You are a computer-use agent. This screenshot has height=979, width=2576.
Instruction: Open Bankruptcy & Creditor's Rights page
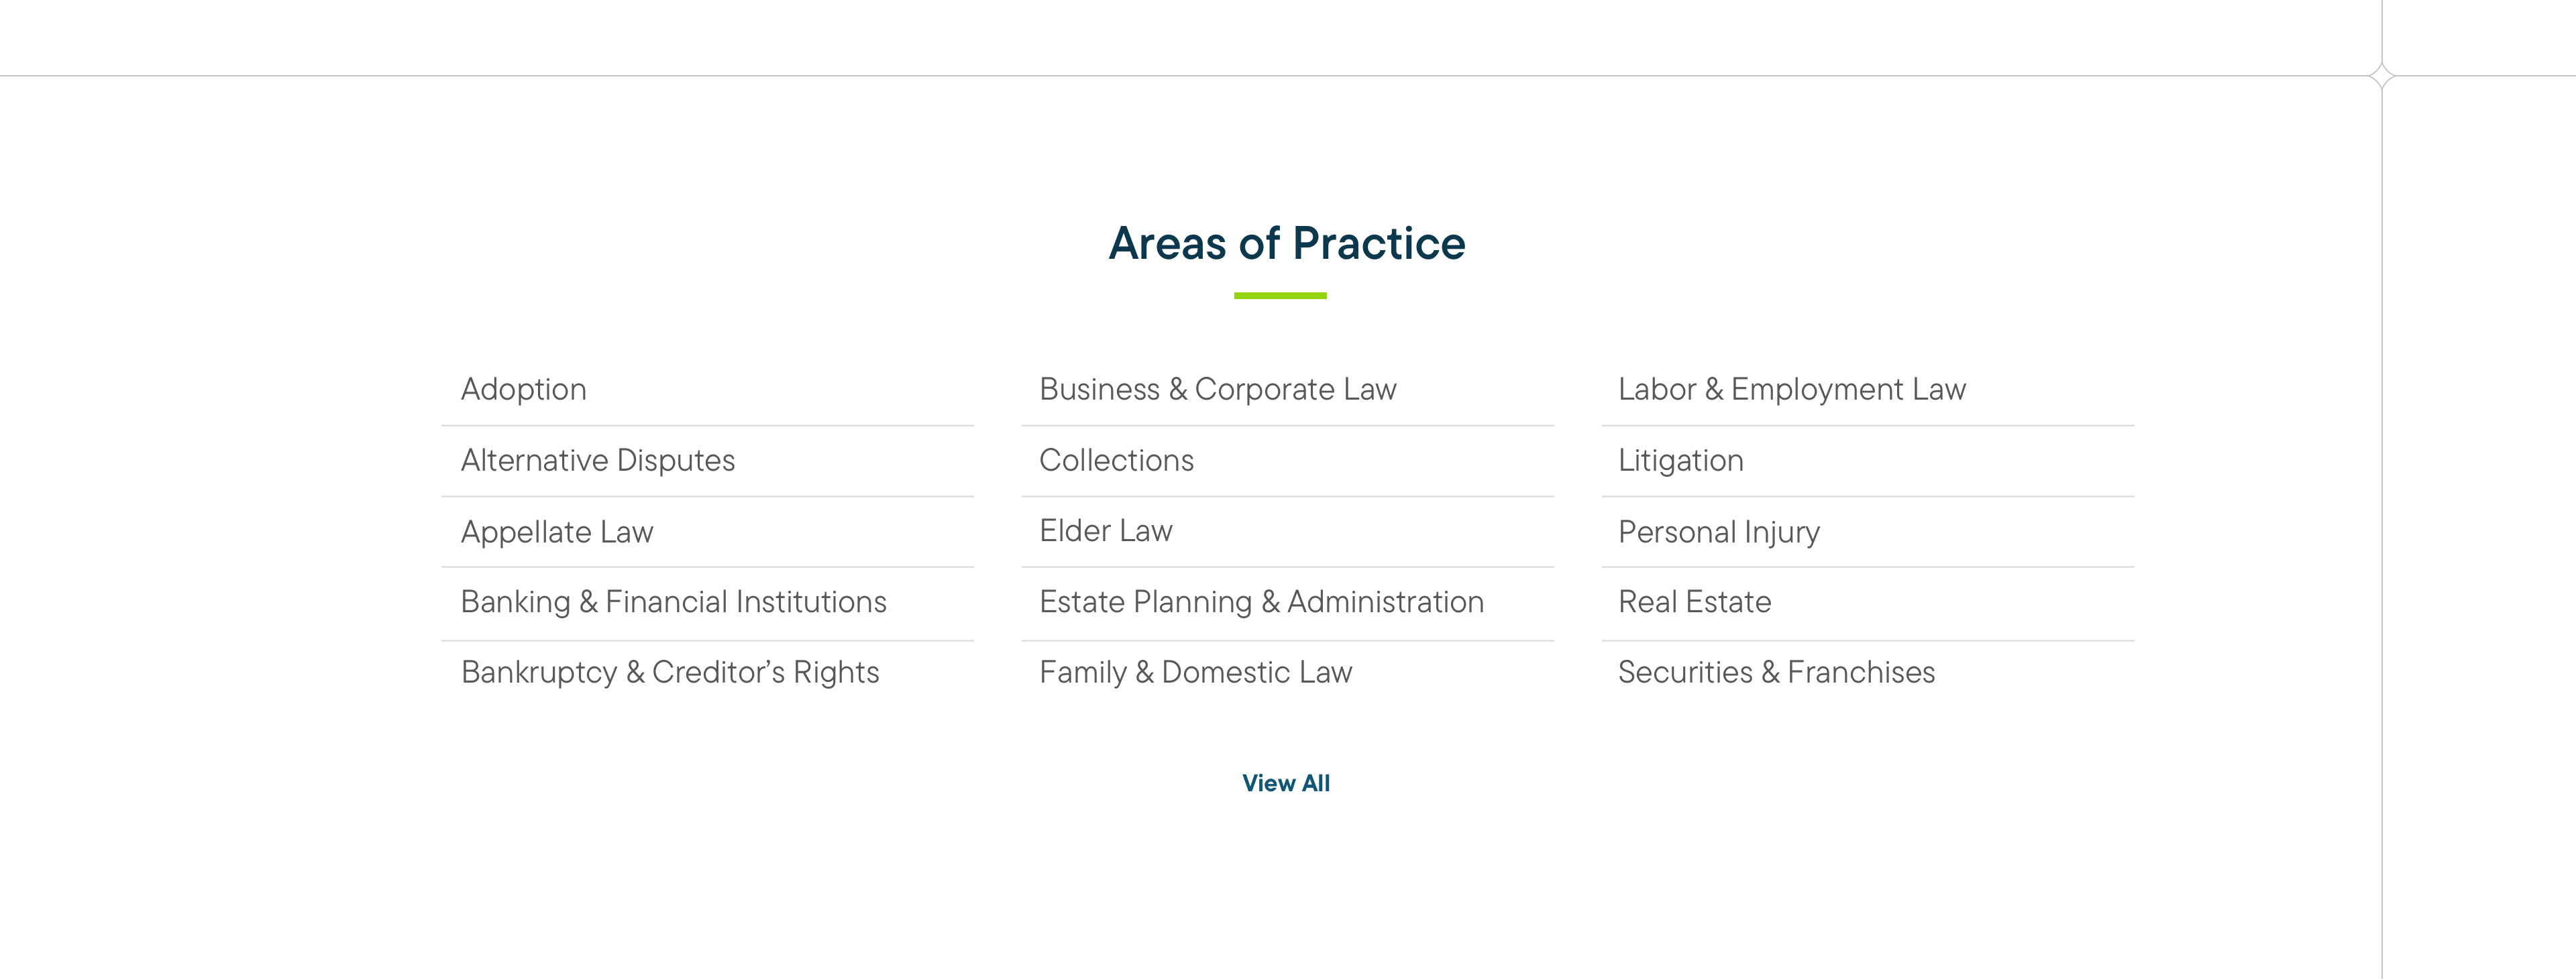(670, 673)
